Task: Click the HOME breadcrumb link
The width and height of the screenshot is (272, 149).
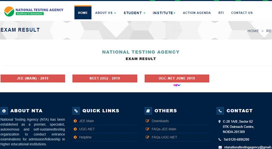Action: coord(253,31)
